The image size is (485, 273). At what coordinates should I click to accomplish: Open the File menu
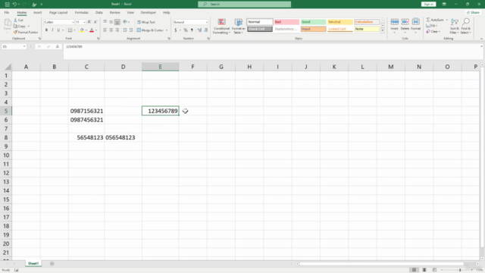click(7, 12)
